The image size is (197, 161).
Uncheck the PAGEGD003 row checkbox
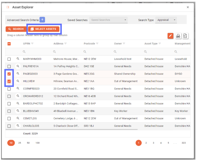(9, 74)
